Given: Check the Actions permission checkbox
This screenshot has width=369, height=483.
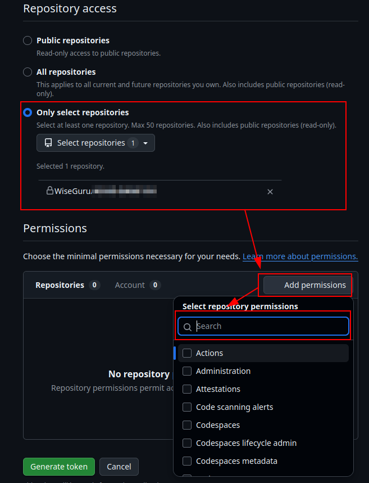Looking at the screenshot, I should click(187, 353).
